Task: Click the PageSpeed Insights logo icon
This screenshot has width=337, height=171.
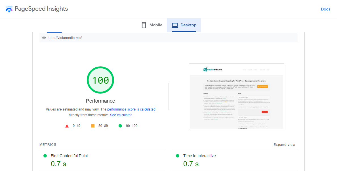Action: (x=9, y=9)
